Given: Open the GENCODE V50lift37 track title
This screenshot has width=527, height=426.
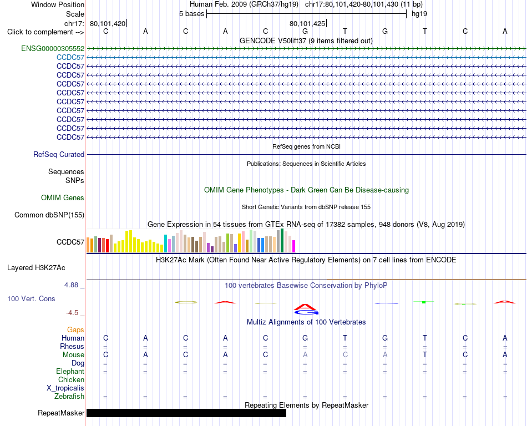Looking at the screenshot, I should 306,40.
